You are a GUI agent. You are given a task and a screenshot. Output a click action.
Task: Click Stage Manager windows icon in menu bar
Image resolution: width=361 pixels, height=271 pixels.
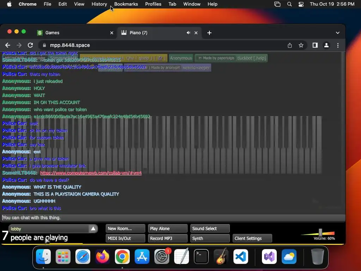(277, 4)
